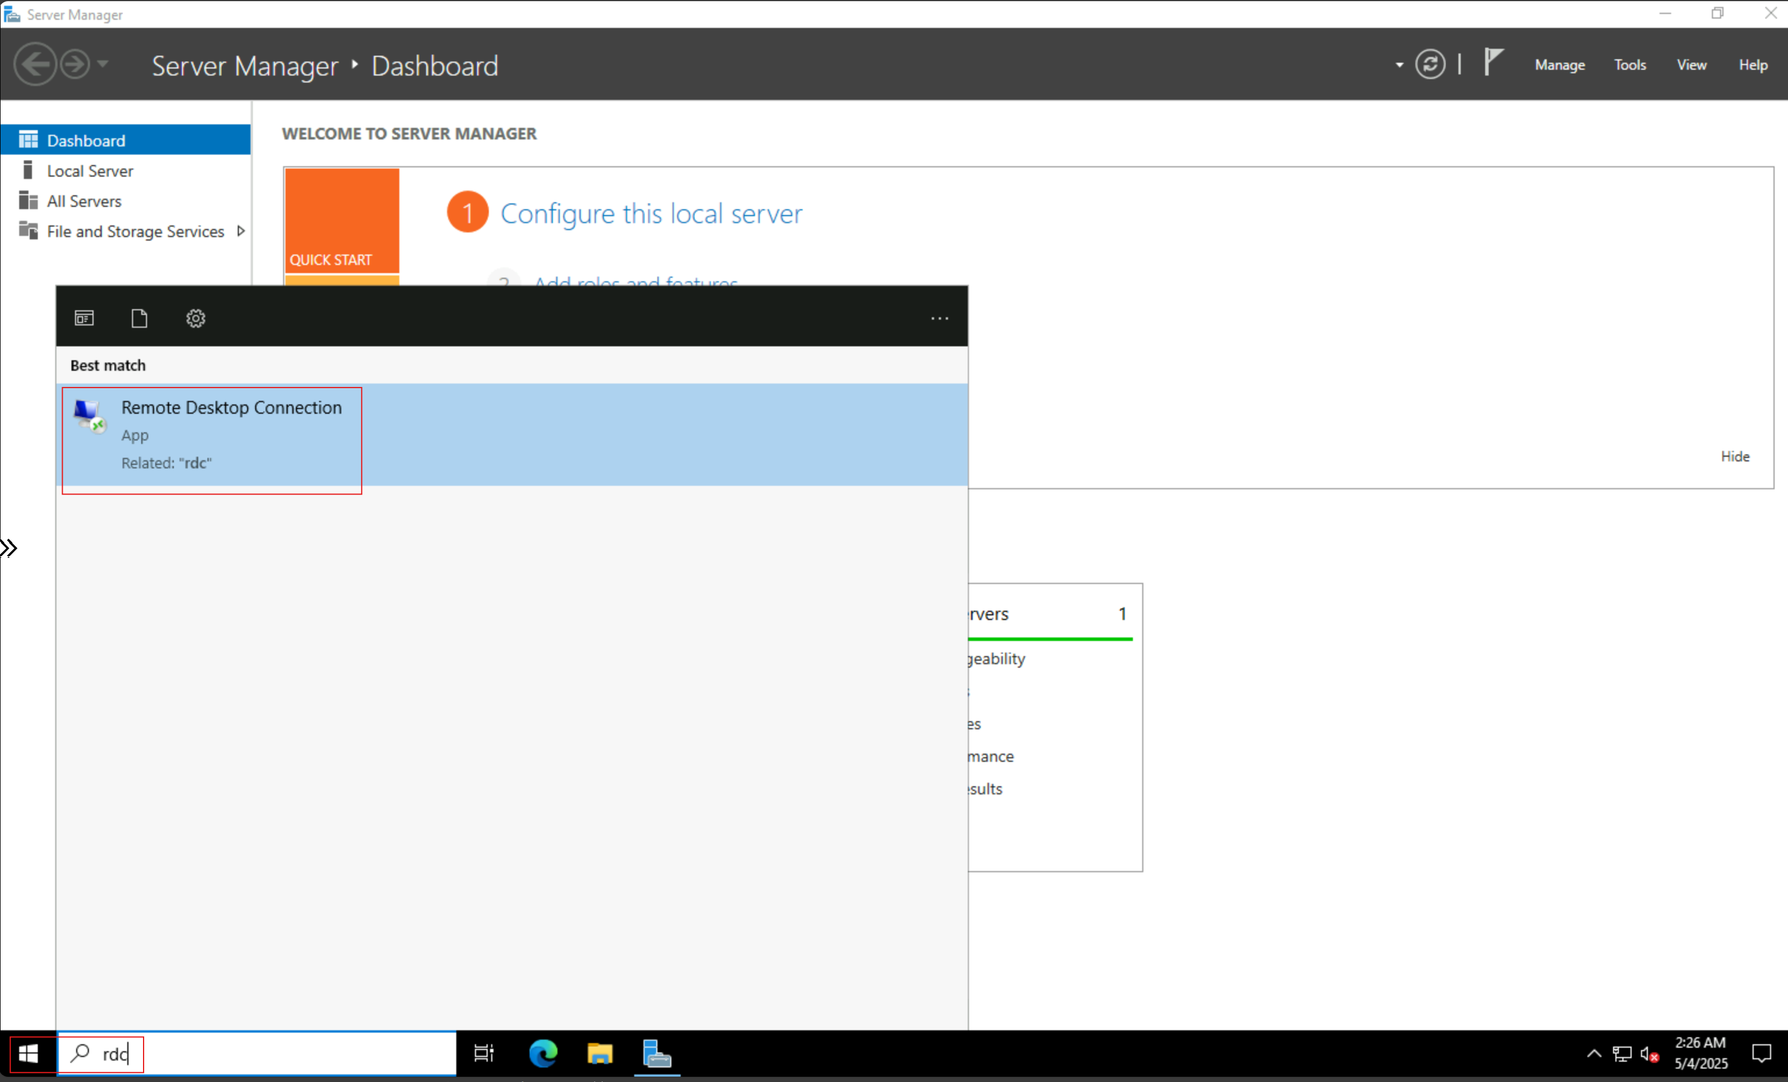Click the Dashboard breadcrumb title text

435,66
